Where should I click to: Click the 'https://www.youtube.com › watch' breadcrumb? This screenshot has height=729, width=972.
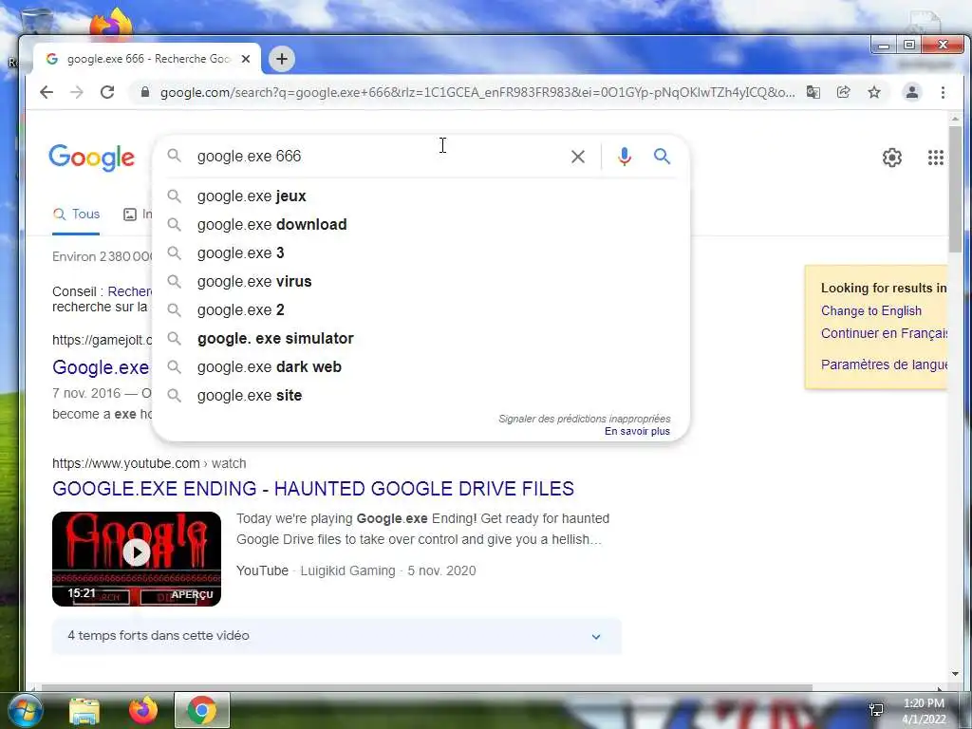[x=149, y=463]
